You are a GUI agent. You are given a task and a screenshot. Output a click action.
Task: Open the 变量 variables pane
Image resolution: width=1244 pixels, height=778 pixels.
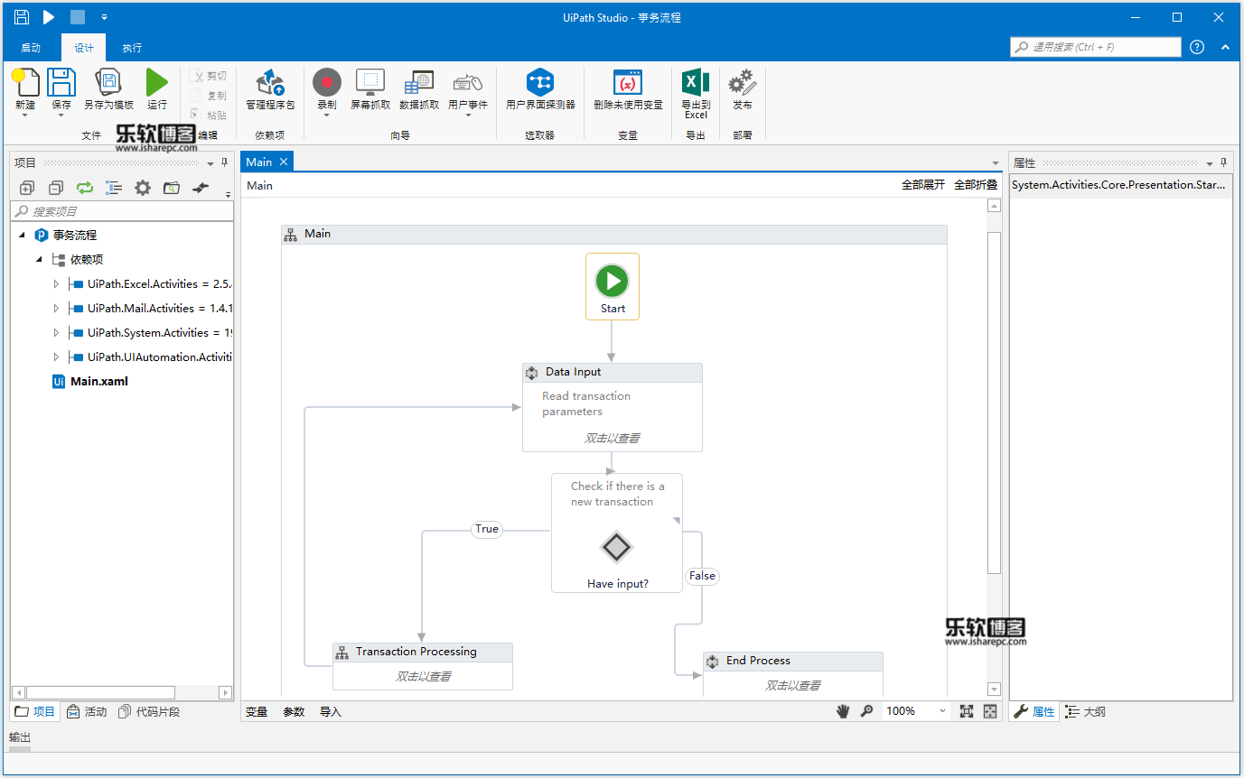click(x=257, y=711)
